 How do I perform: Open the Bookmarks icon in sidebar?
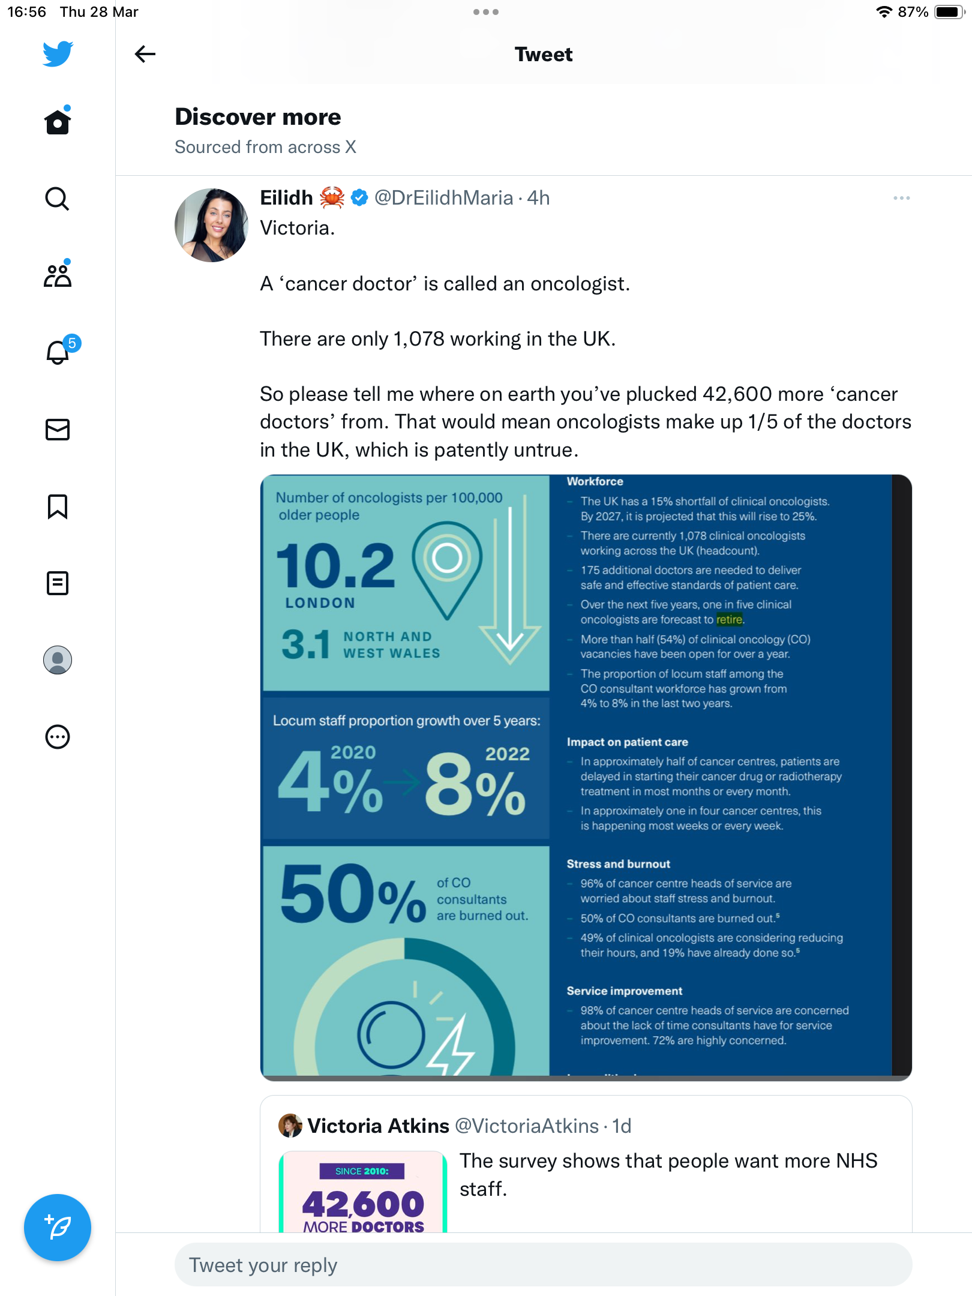[x=58, y=506]
